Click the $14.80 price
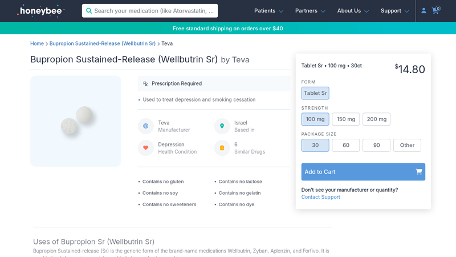Screen dimensions: 456x257 tap(410, 69)
